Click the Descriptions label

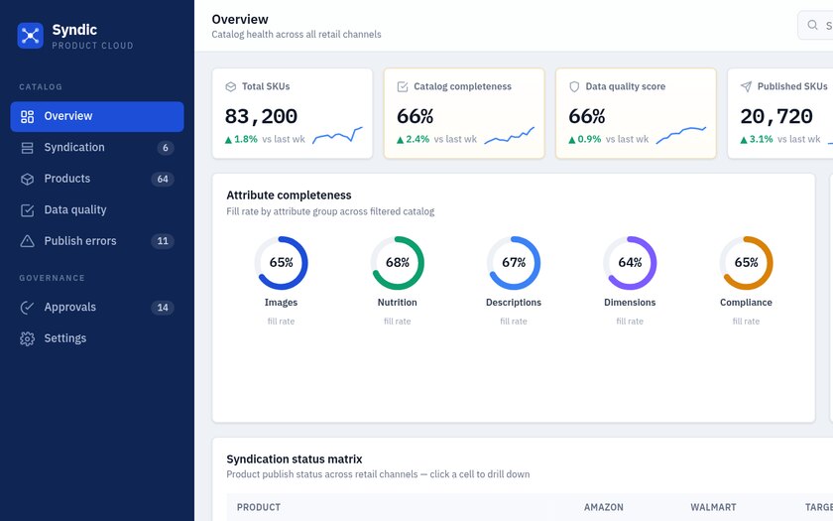pyautogui.click(x=514, y=303)
